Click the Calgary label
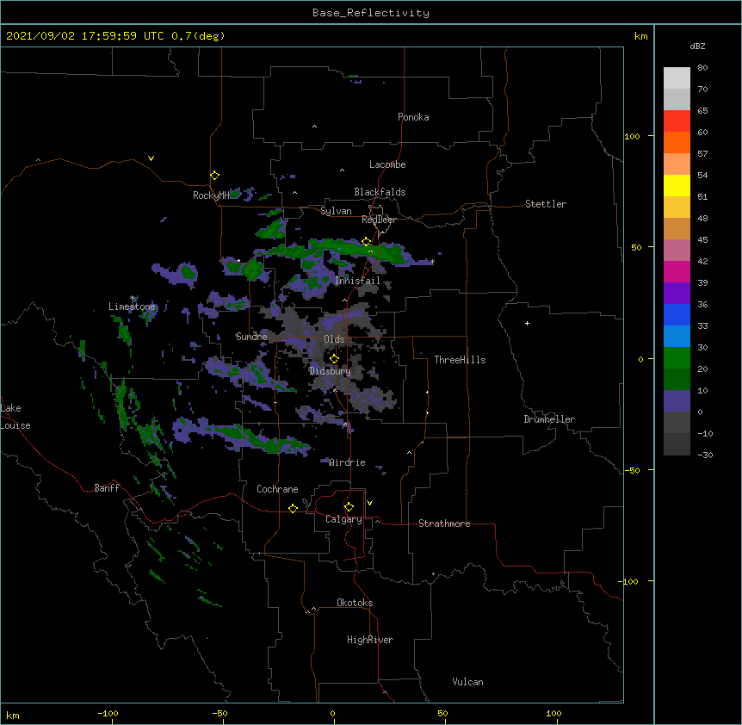The image size is (742, 725). click(343, 519)
